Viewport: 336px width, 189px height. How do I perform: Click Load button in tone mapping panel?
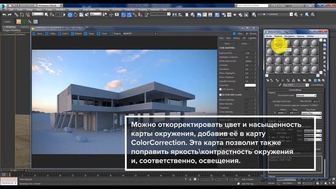245,44
